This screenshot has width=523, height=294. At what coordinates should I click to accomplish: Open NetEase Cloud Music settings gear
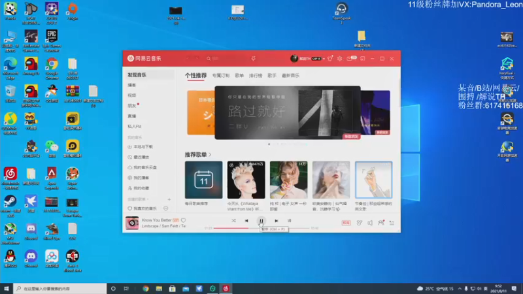[339, 58]
